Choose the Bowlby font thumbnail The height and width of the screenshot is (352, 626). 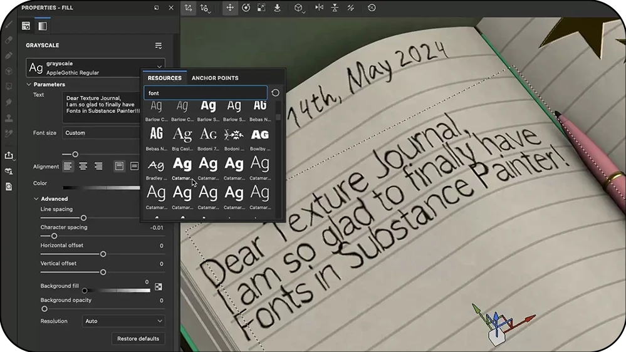[x=260, y=138]
